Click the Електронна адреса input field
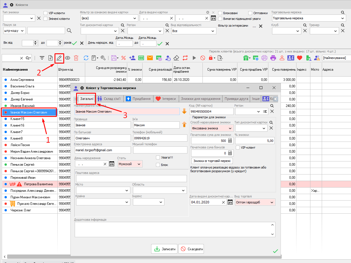The image size is (351, 263). click(102, 150)
